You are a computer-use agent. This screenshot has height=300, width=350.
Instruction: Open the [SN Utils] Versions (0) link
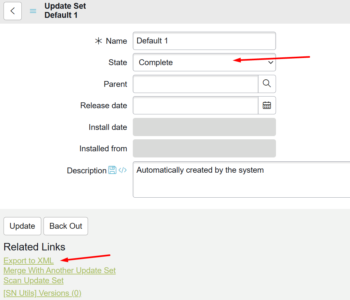[42, 293]
